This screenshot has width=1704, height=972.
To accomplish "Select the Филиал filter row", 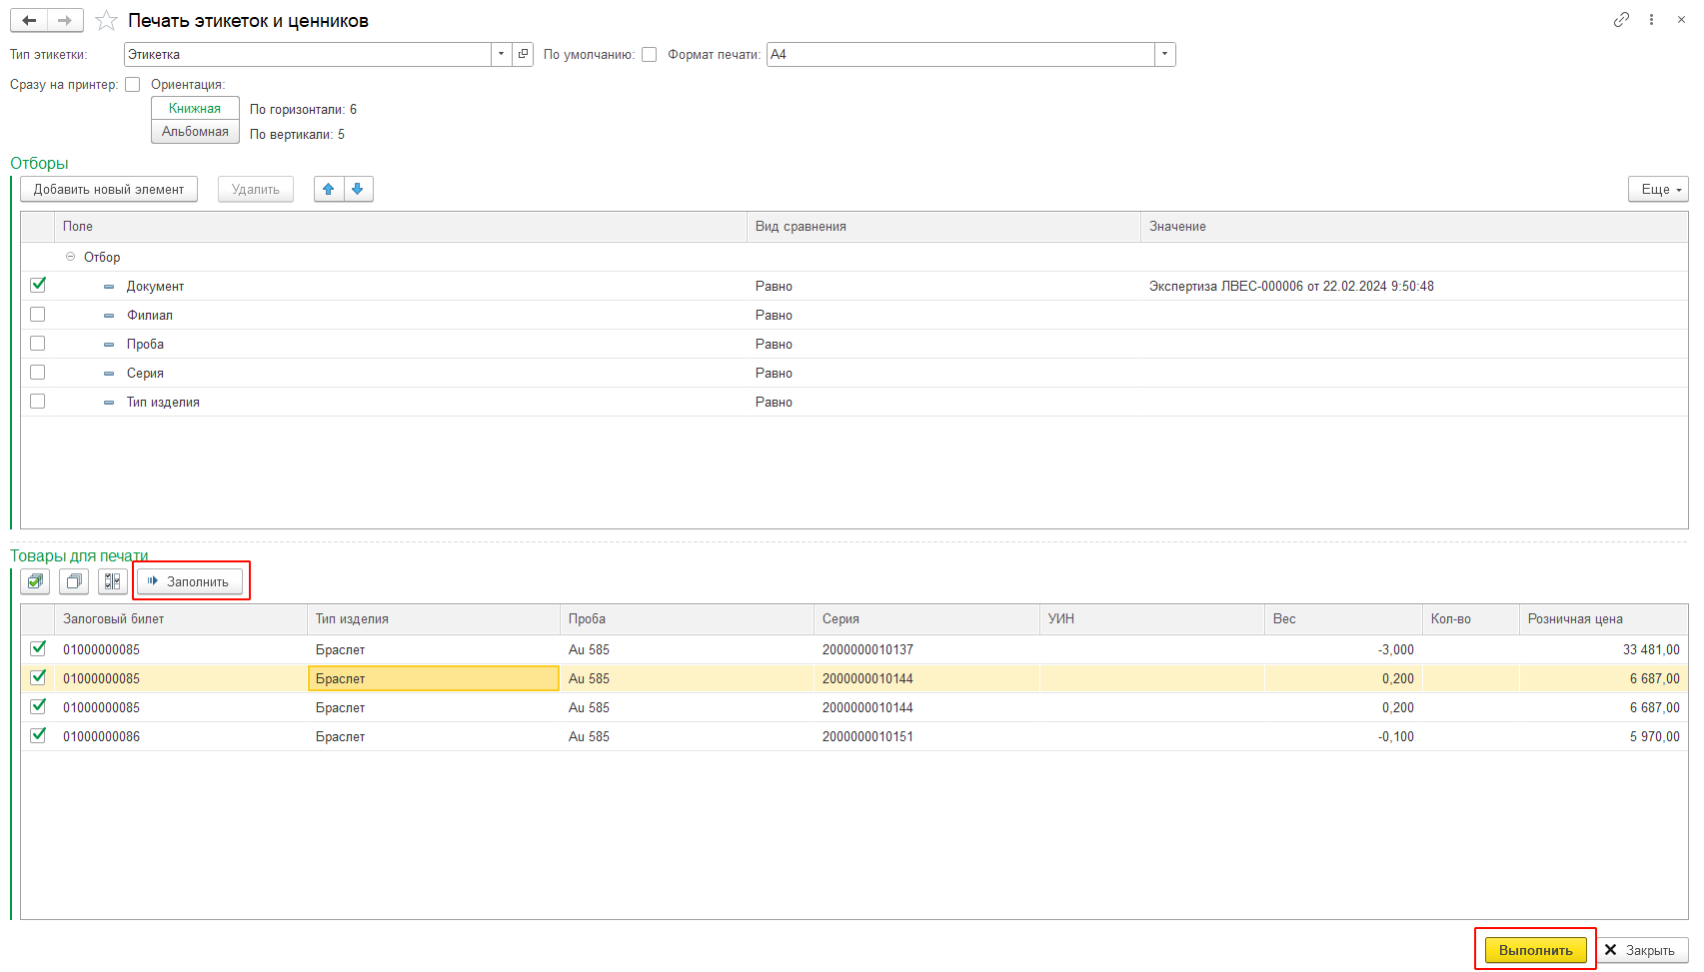I will 854,315.
